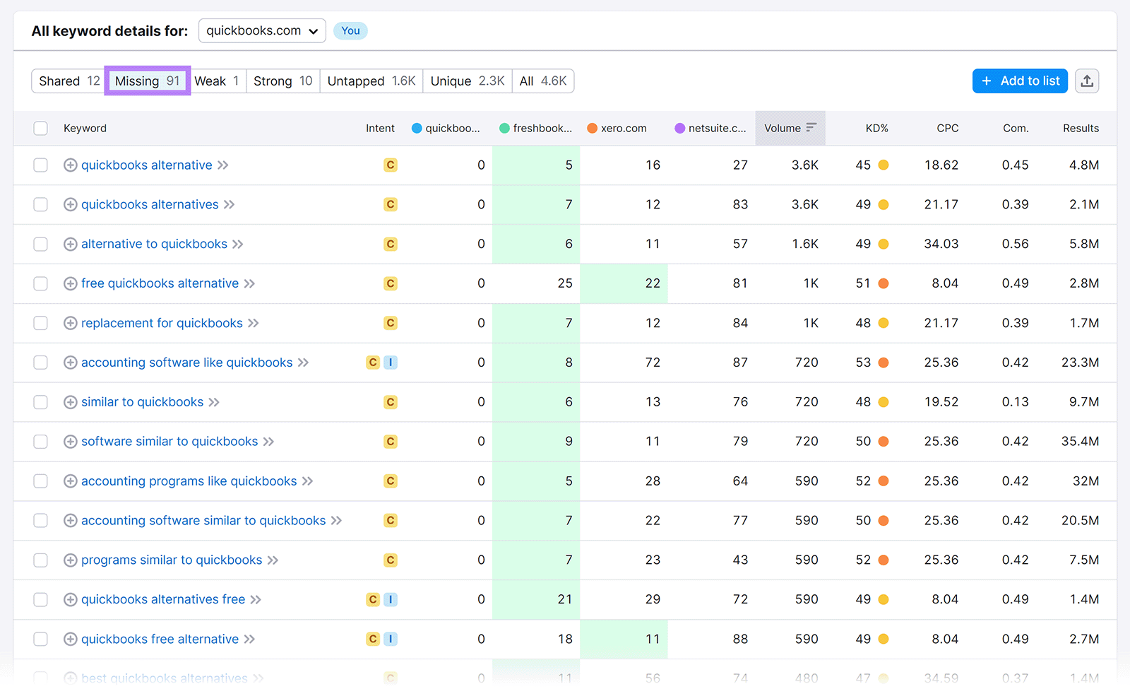The height and width of the screenshot is (689, 1130).
Task: Click the Add to list button
Action: pos(1020,81)
